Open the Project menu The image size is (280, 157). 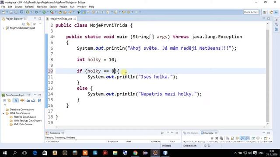click(63, 7)
